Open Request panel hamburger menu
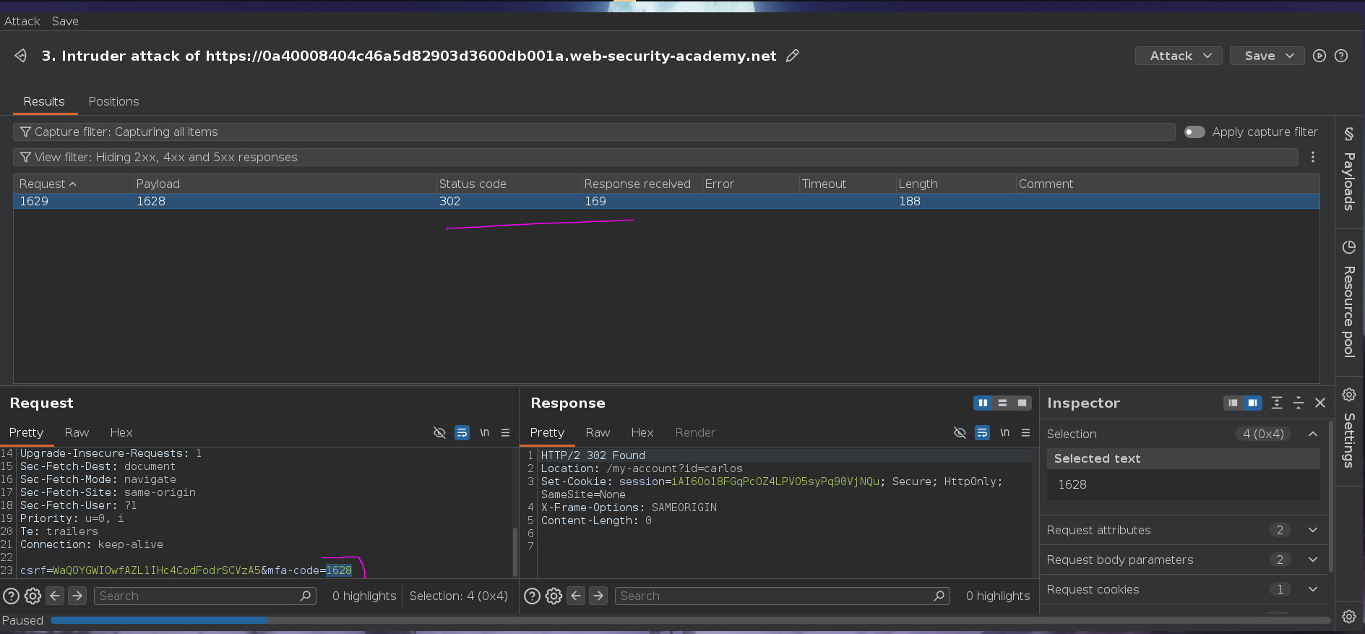 (x=505, y=432)
